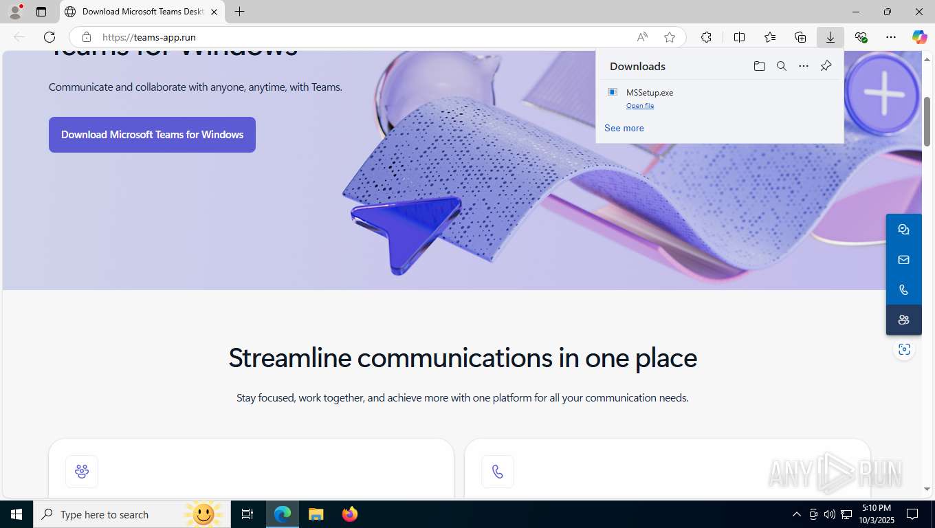This screenshot has width=935, height=528.
Task: Click the page vertical scrollbar thumb
Action: coord(927,122)
